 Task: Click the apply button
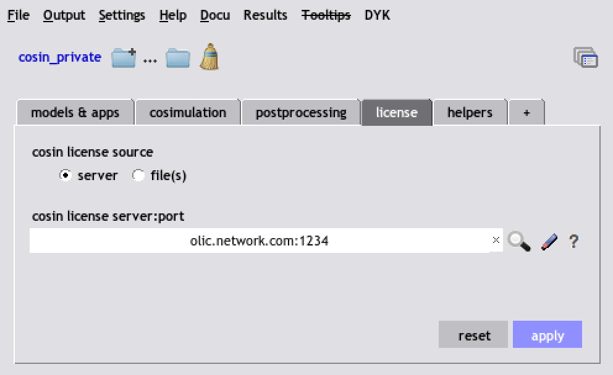pos(547,334)
